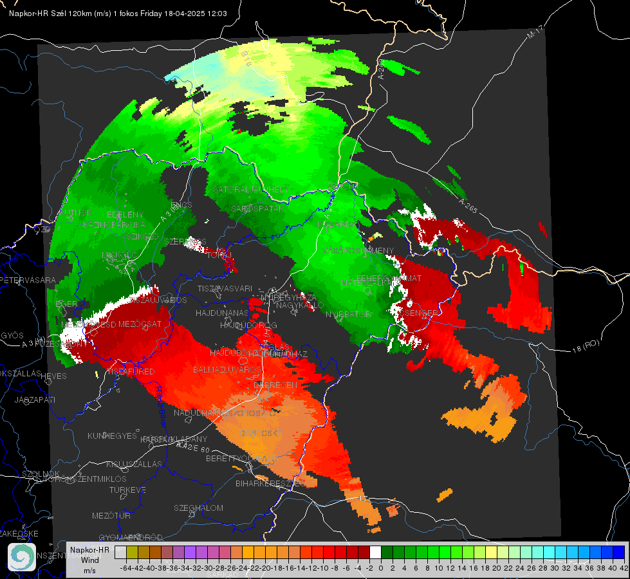Select the '18 (RO)' road label
Viewport: 630px width, 579px height.
pos(586,346)
